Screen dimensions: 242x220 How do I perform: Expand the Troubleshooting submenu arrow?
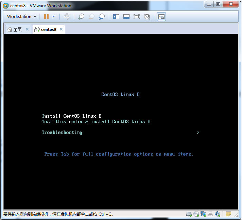pyautogui.click(x=198, y=133)
